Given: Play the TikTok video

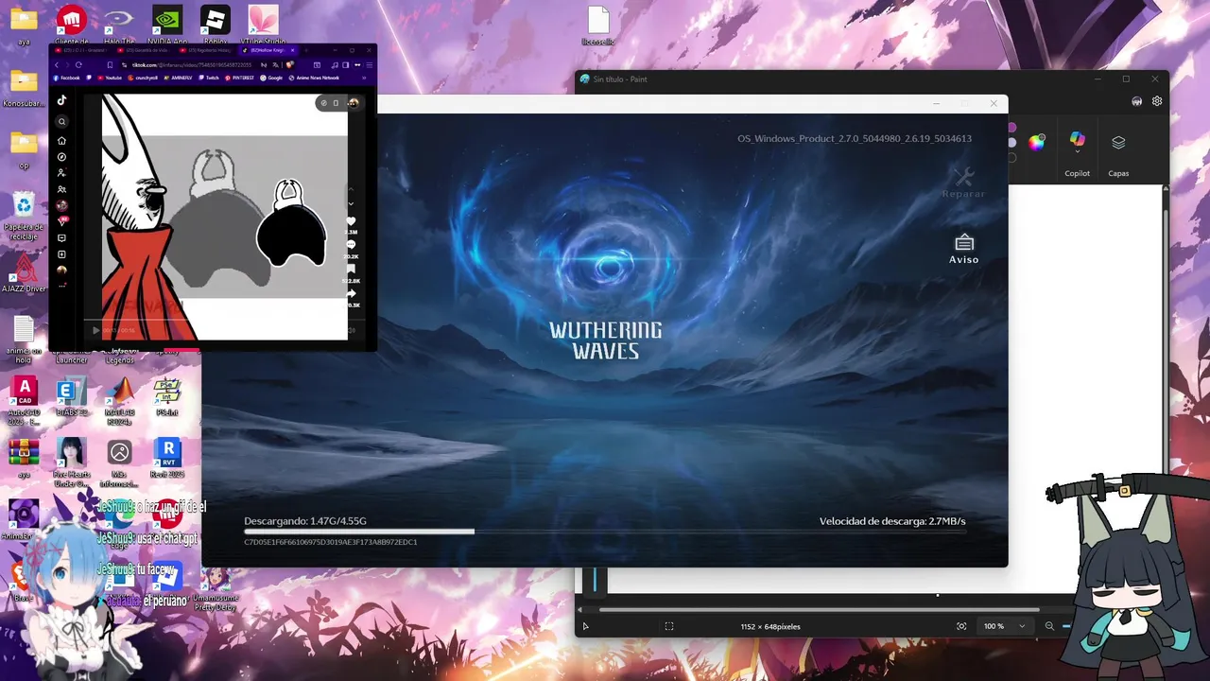Looking at the screenshot, I should click(x=96, y=331).
